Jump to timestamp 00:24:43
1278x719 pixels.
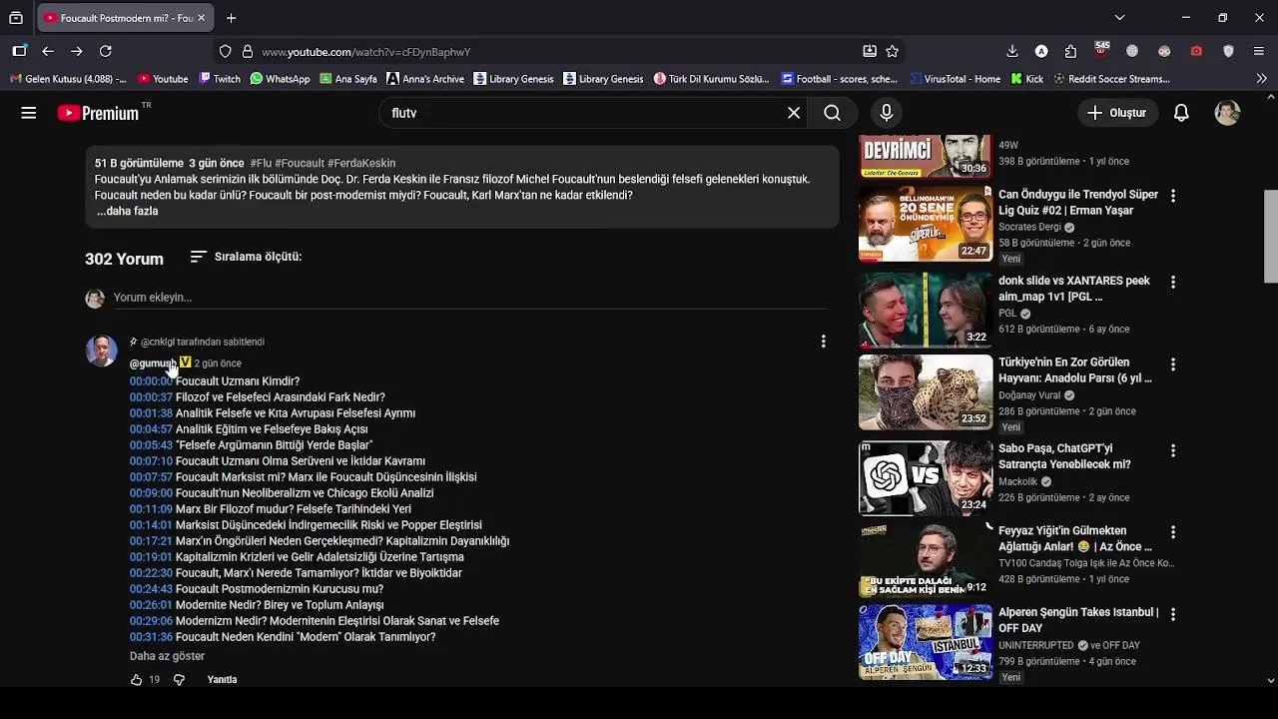(x=151, y=589)
